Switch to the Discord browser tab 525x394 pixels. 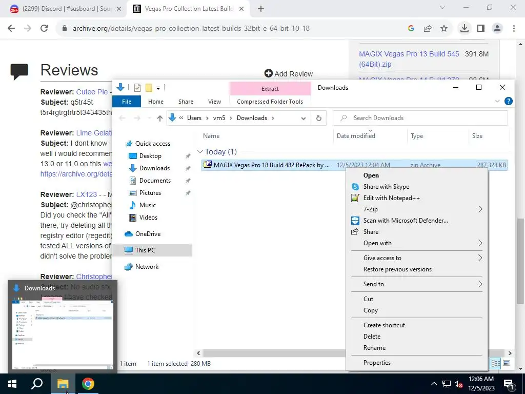point(66,9)
